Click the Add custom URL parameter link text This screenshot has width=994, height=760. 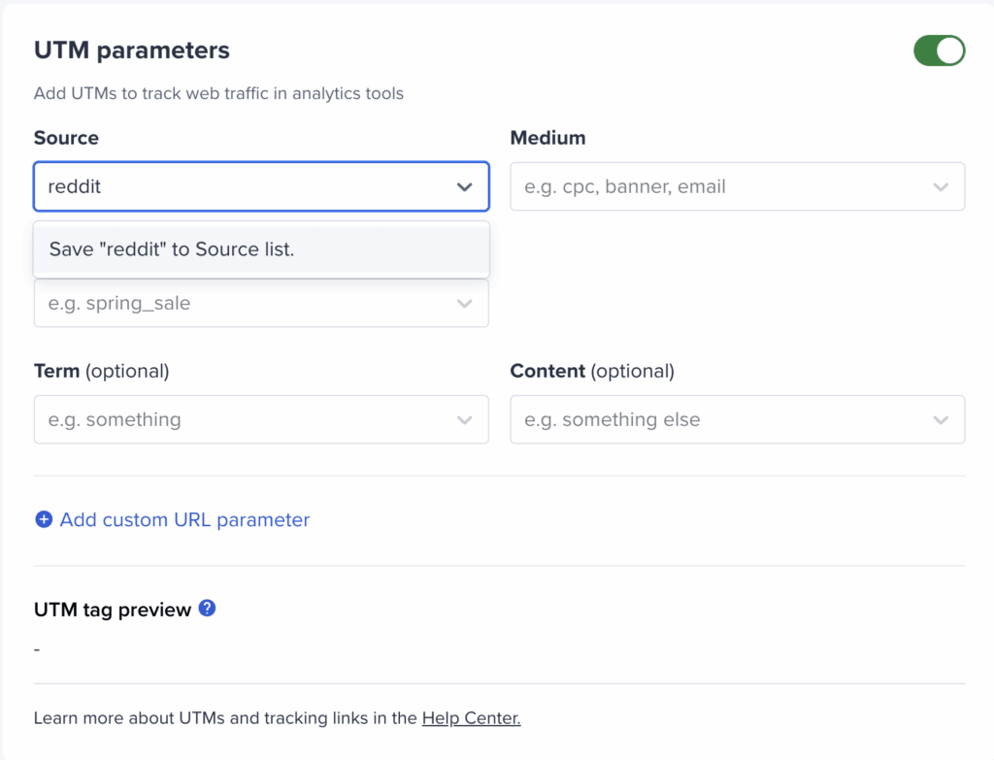[x=184, y=519]
